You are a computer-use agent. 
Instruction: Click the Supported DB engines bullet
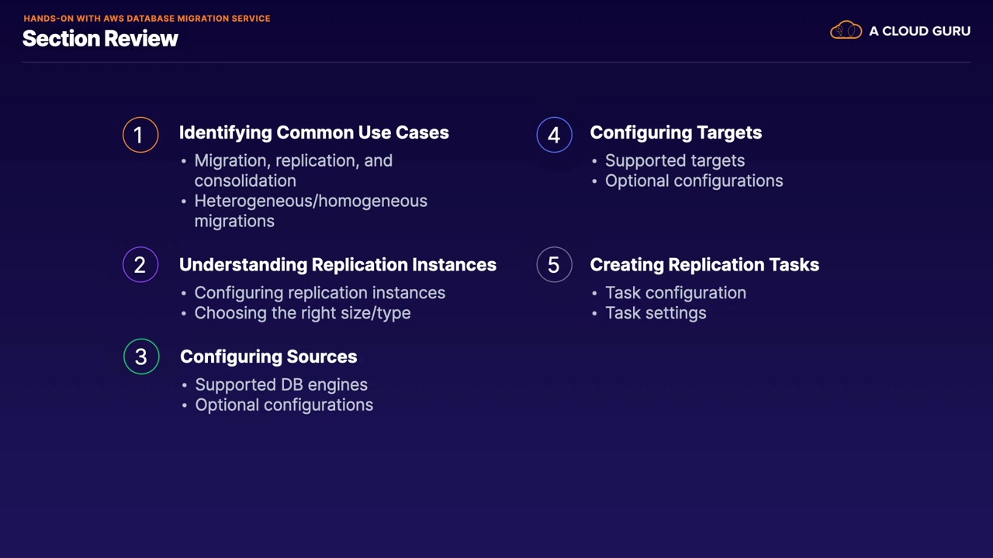281,384
